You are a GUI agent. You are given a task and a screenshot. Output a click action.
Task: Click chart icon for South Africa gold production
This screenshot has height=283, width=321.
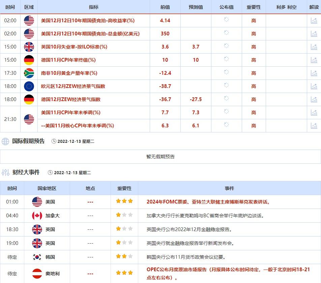(314, 73)
